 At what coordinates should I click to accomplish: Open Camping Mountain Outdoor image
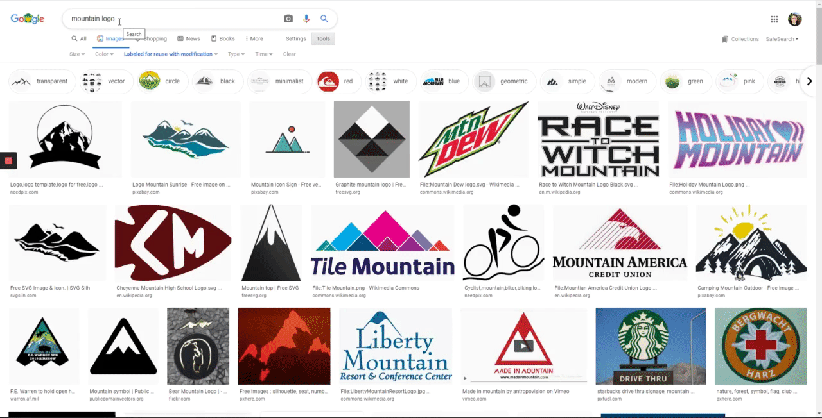(751, 243)
